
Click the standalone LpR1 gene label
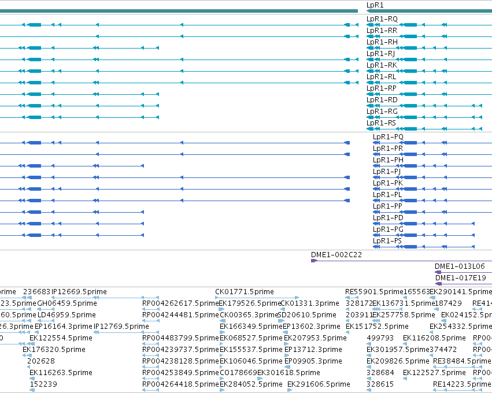(x=375, y=5)
